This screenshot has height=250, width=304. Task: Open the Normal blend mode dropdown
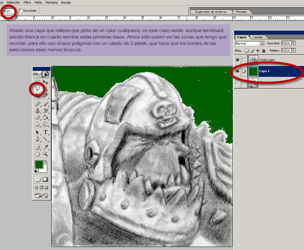click(250, 43)
